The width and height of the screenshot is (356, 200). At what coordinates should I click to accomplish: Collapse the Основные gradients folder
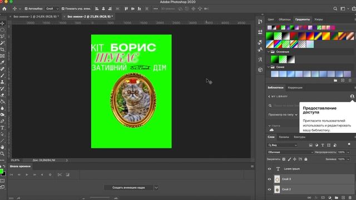tap(269, 52)
